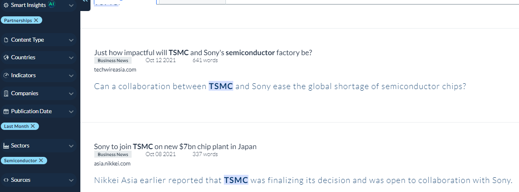The width and height of the screenshot is (519, 192).
Task: Remove the Semiconductor filter tag
Action: click(x=41, y=161)
